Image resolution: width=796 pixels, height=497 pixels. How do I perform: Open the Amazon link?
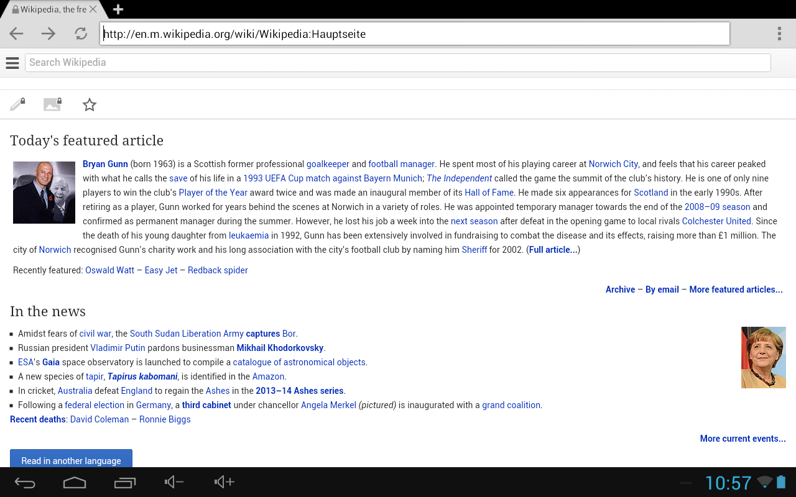tap(268, 376)
